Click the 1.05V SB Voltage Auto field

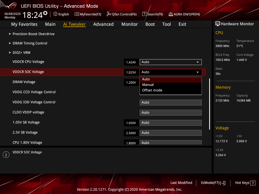171,123
